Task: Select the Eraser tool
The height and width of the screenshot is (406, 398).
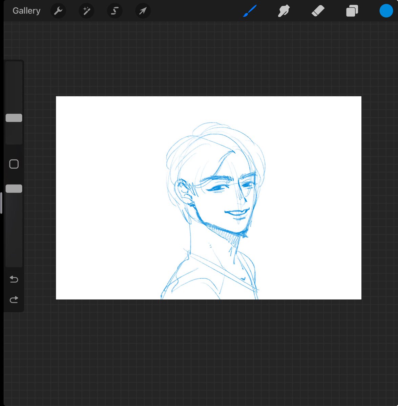Action: click(318, 11)
